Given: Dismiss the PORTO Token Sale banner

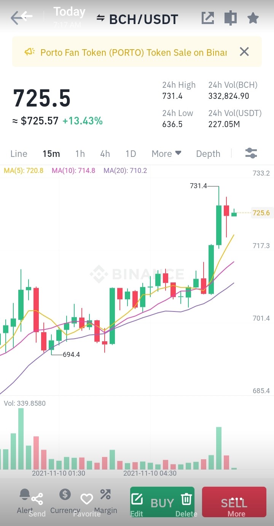Looking at the screenshot, I should coord(244,52).
